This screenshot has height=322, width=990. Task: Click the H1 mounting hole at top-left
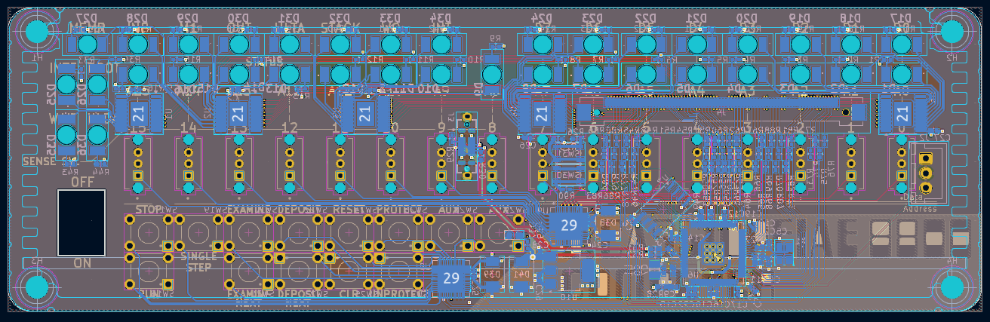point(36,31)
